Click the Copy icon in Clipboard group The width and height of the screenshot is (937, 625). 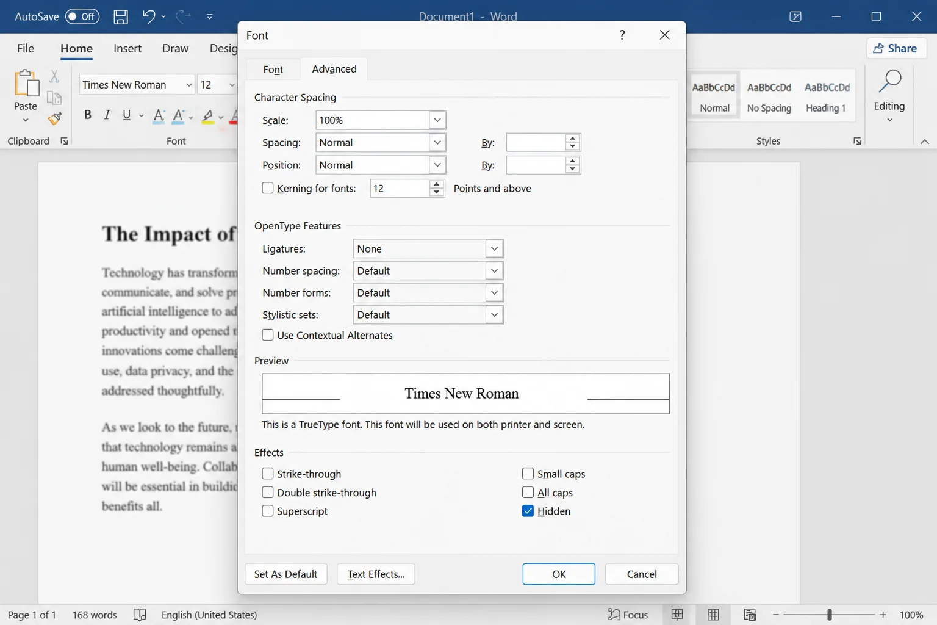tap(54, 98)
